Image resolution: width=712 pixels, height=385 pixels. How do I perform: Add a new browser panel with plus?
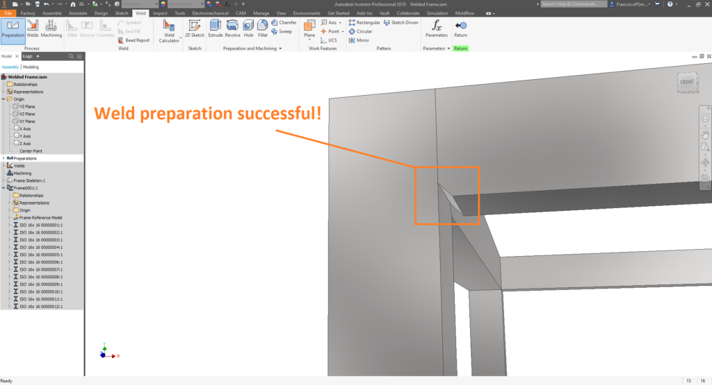(x=38, y=56)
